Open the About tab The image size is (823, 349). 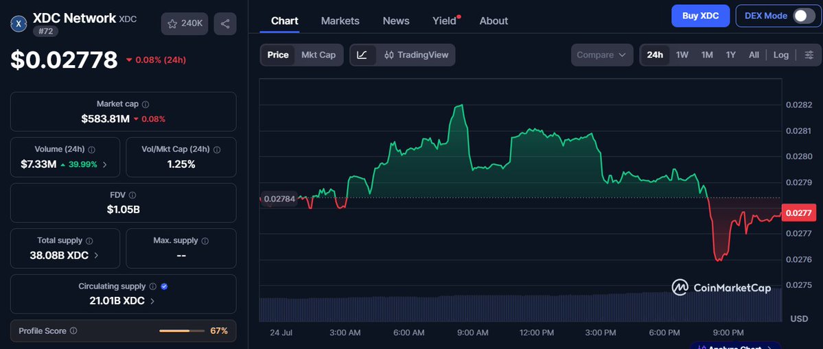pyautogui.click(x=494, y=21)
